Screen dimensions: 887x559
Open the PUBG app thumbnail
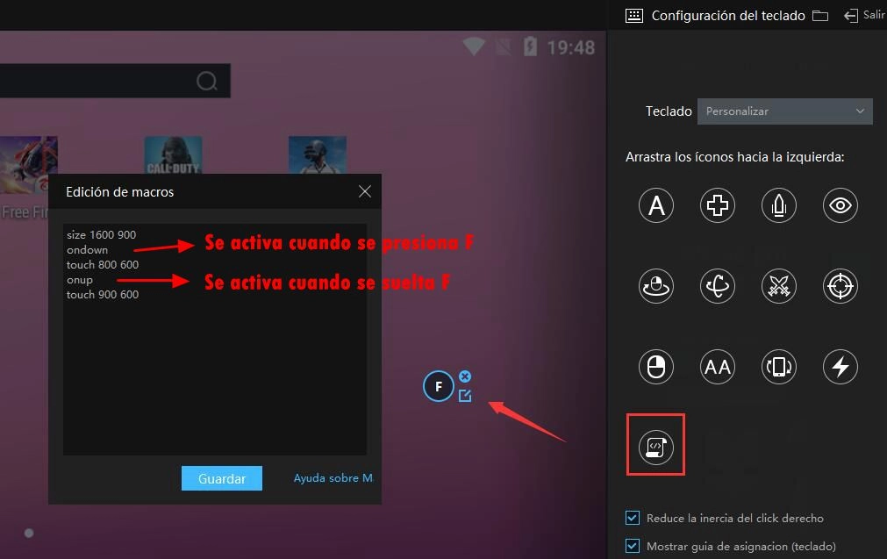pyautogui.click(x=318, y=155)
